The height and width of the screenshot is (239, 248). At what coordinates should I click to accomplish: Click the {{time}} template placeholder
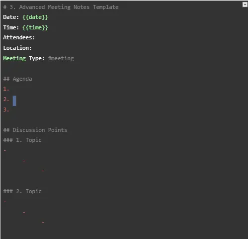point(35,27)
